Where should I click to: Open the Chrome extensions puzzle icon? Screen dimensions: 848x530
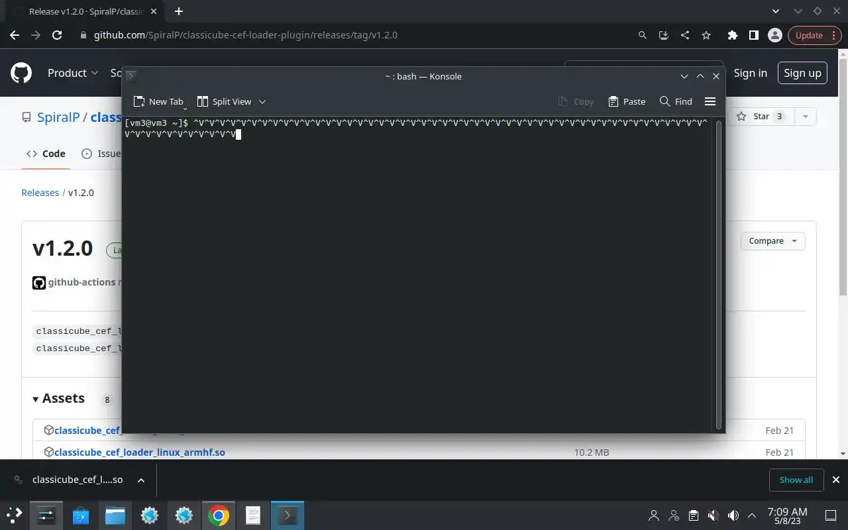(x=732, y=35)
